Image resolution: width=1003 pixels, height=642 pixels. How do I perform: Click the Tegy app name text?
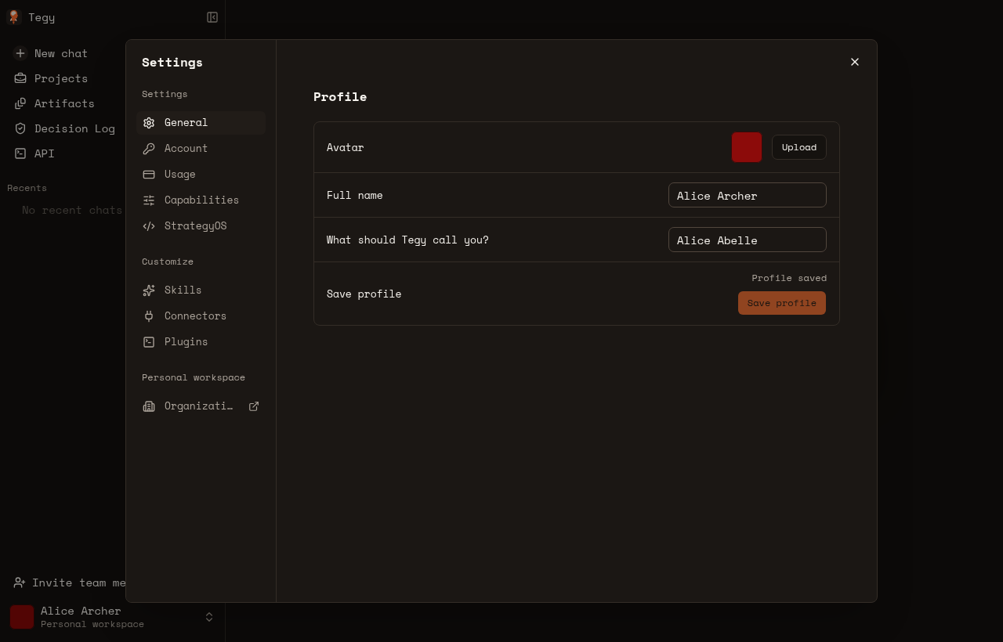pyautogui.click(x=42, y=17)
